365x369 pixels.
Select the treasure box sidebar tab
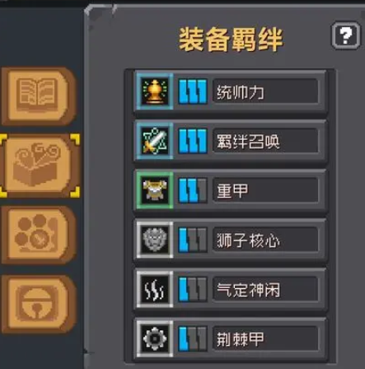[40, 166]
